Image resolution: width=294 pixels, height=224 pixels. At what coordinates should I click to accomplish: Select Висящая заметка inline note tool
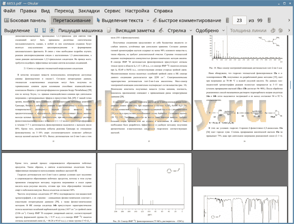[x=135, y=31]
